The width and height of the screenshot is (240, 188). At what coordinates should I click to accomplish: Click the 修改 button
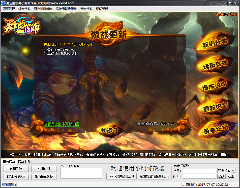[221, 176]
